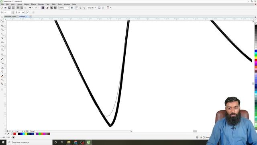Viewport: 257px width, 145px height.
Task: Open Chrome from the taskbar
Action: coord(75,142)
